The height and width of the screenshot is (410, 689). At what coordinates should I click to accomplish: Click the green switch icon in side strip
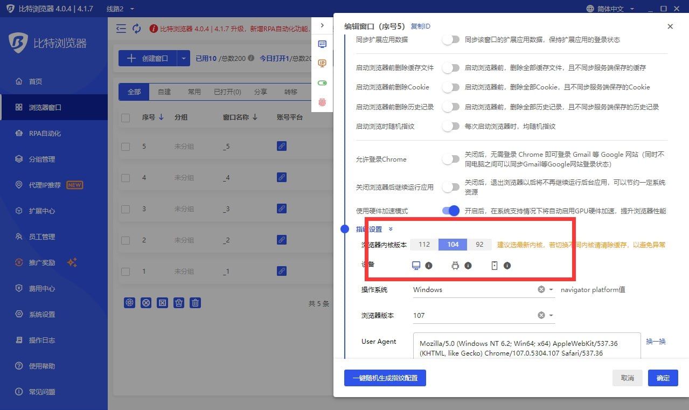click(x=322, y=83)
